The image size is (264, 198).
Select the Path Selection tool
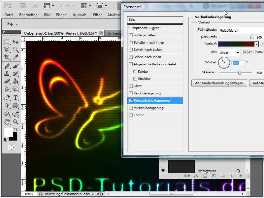[7, 105]
